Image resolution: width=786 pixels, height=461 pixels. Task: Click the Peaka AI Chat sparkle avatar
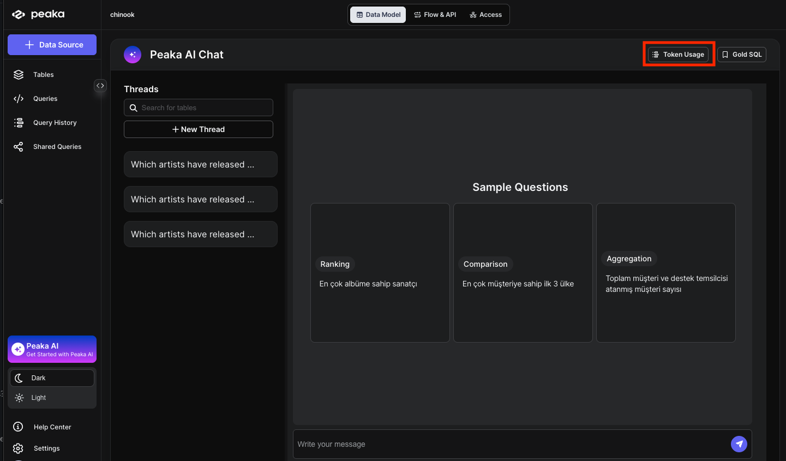click(x=133, y=55)
